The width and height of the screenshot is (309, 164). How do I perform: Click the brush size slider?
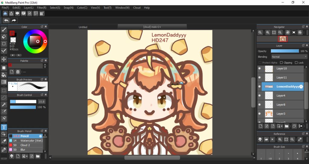(x=23, y=102)
